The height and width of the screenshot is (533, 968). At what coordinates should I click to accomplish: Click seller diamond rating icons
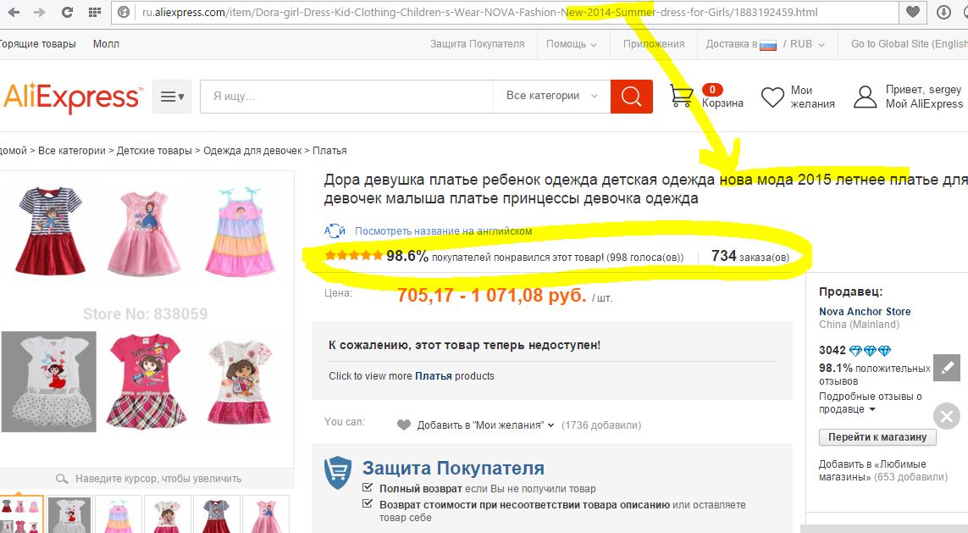[x=871, y=351]
